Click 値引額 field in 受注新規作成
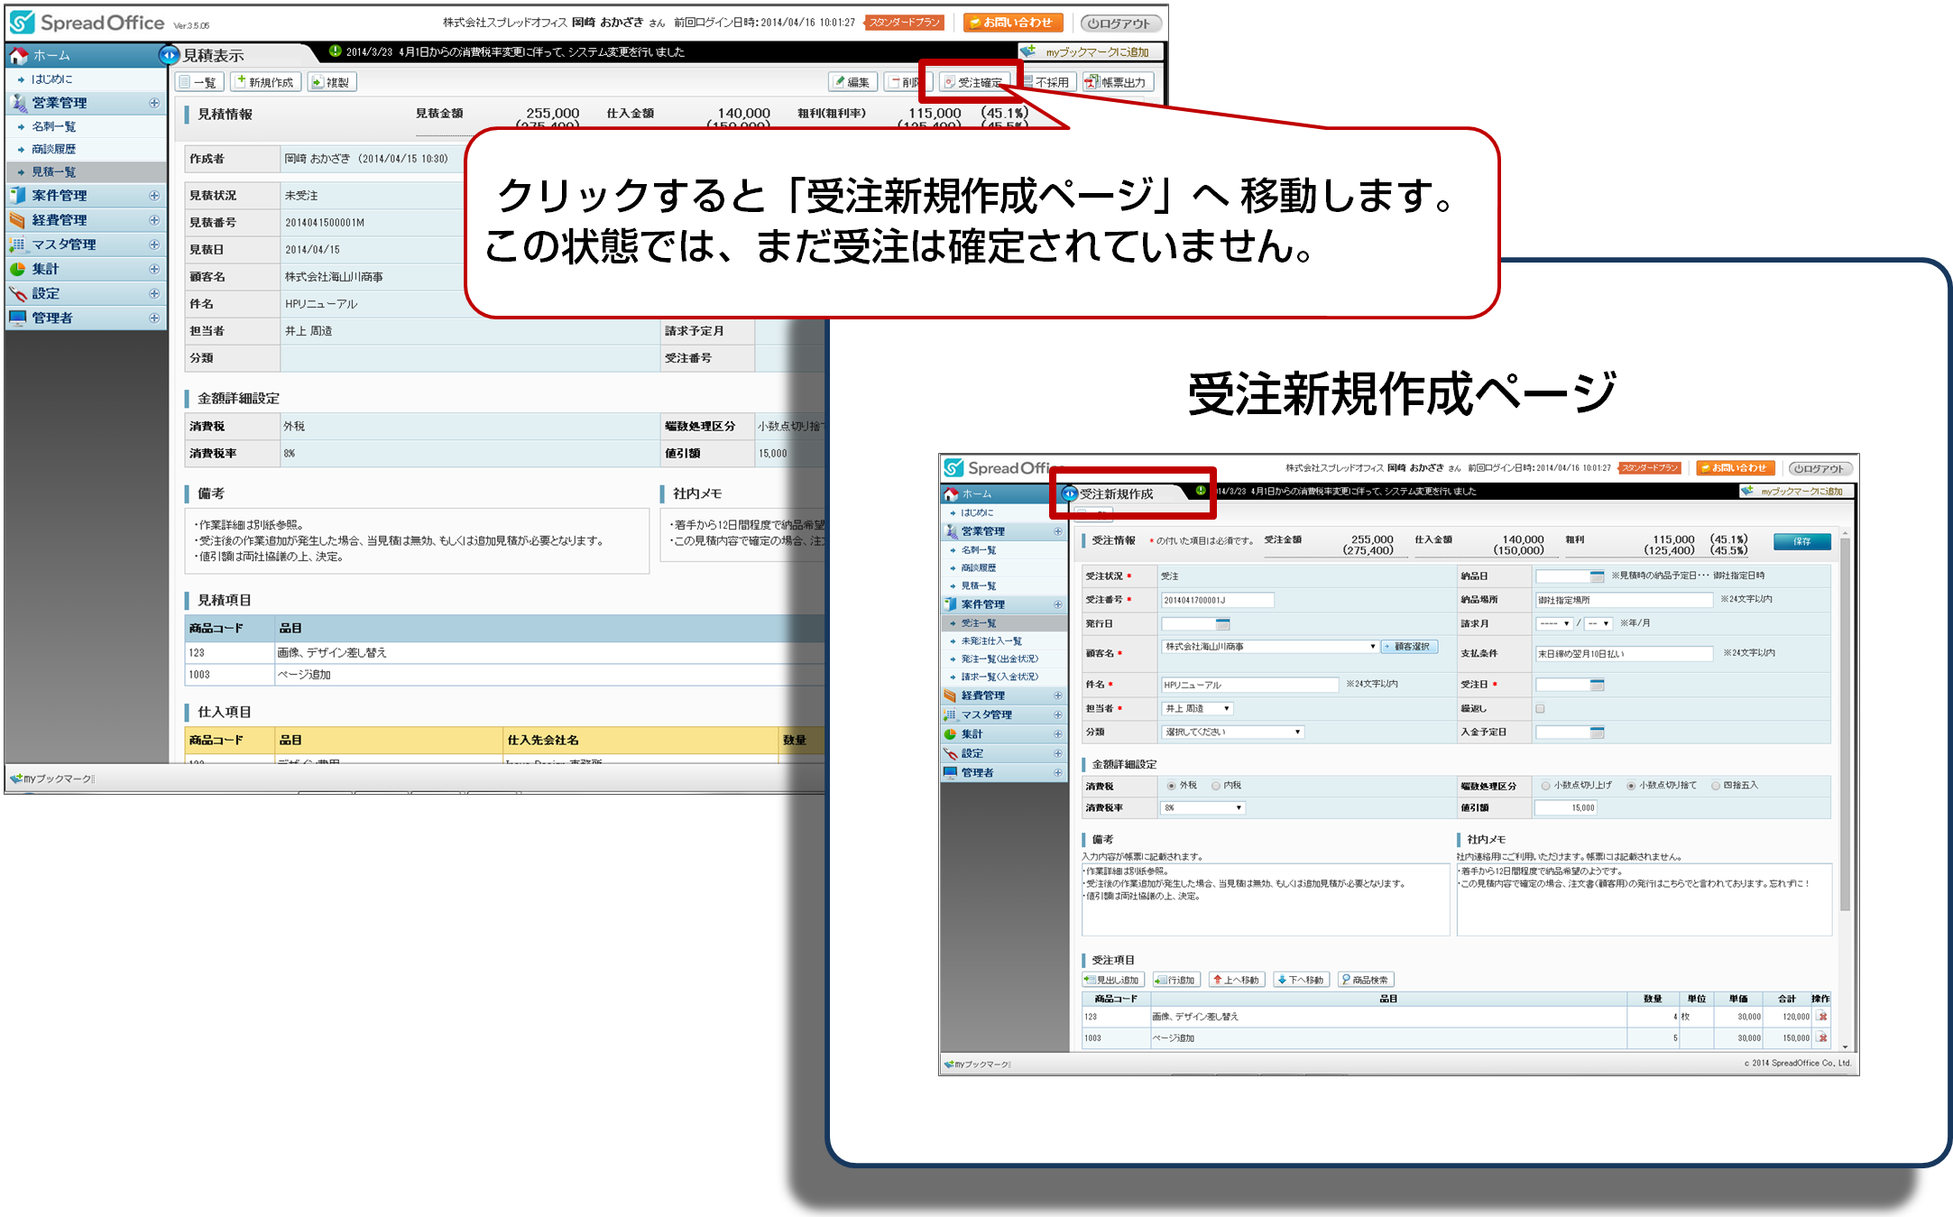The height and width of the screenshot is (1217, 1953). [1566, 808]
